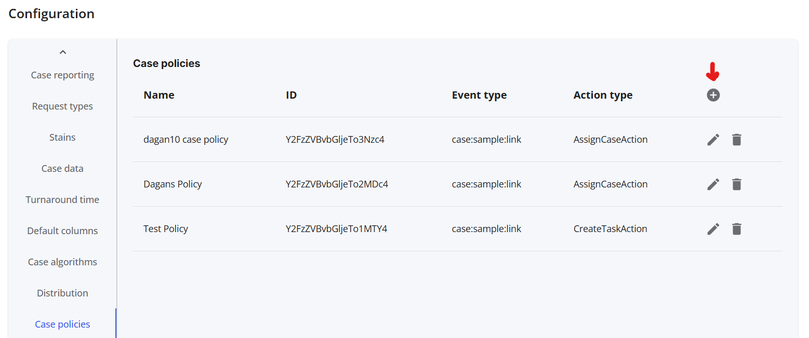The width and height of the screenshot is (809, 338).
Task: Delete the Dagans Policy row
Action: pyautogui.click(x=736, y=184)
